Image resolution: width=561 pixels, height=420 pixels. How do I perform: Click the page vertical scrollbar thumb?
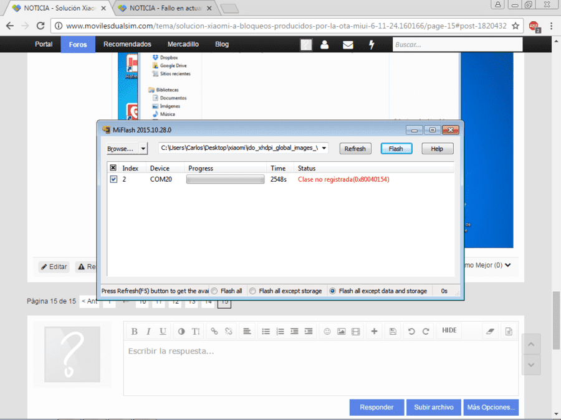[556, 320]
